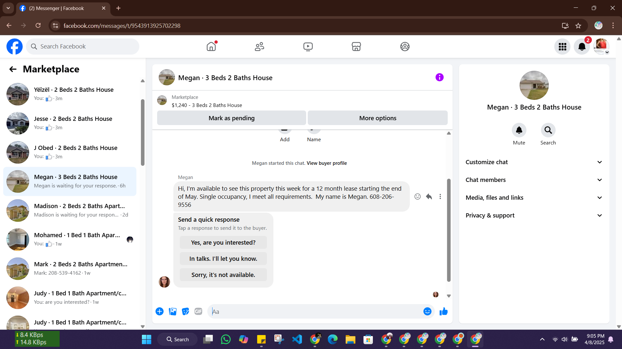Expand Privacy & support section
Image resolution: width=622 pixels, height=349 pixels.
pos(534,216)
